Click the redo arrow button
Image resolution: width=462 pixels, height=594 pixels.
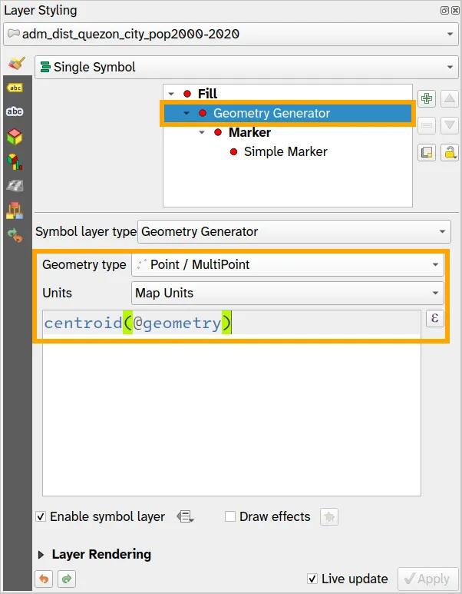pos(65,579)
